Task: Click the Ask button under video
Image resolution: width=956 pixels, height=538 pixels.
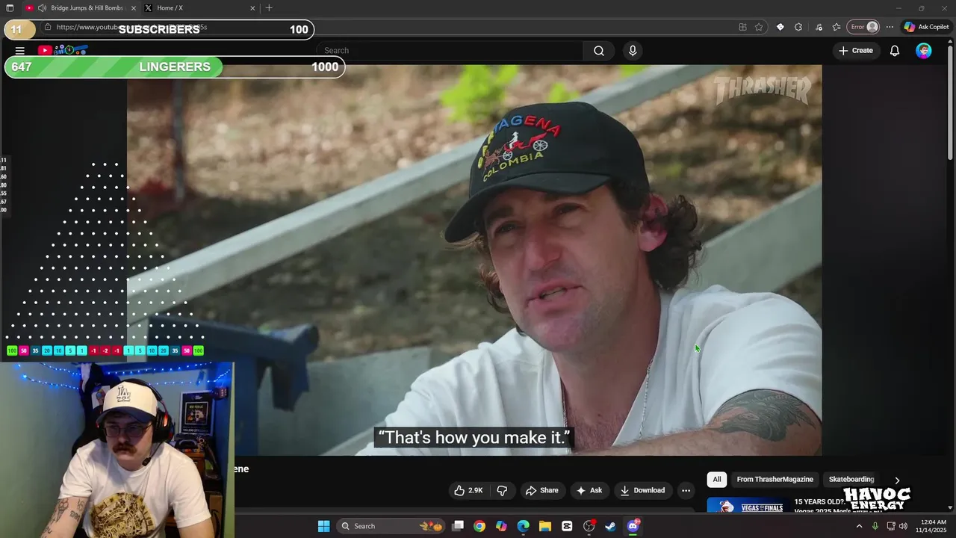Action: pyautogui.click(x=589, y=490)
